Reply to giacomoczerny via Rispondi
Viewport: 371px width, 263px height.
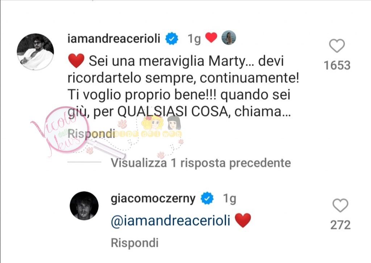(135, 243)
